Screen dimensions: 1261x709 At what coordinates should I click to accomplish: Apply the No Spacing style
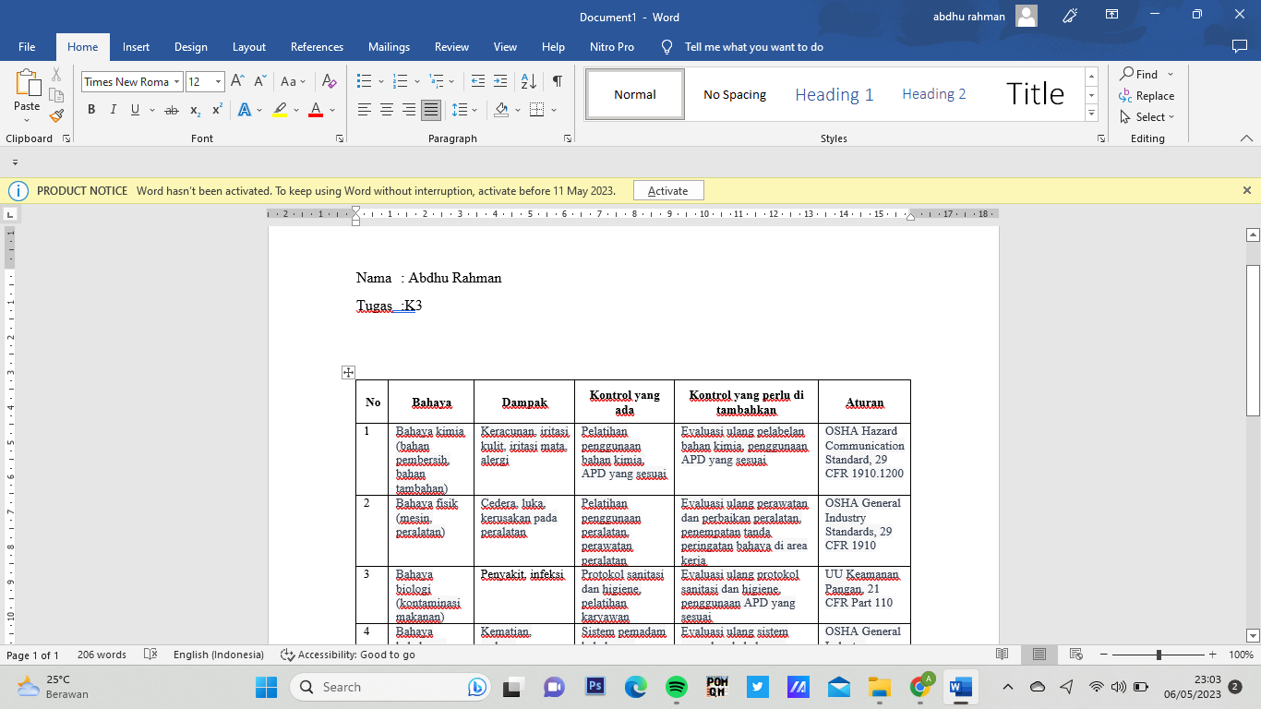(x=735, y=94)
